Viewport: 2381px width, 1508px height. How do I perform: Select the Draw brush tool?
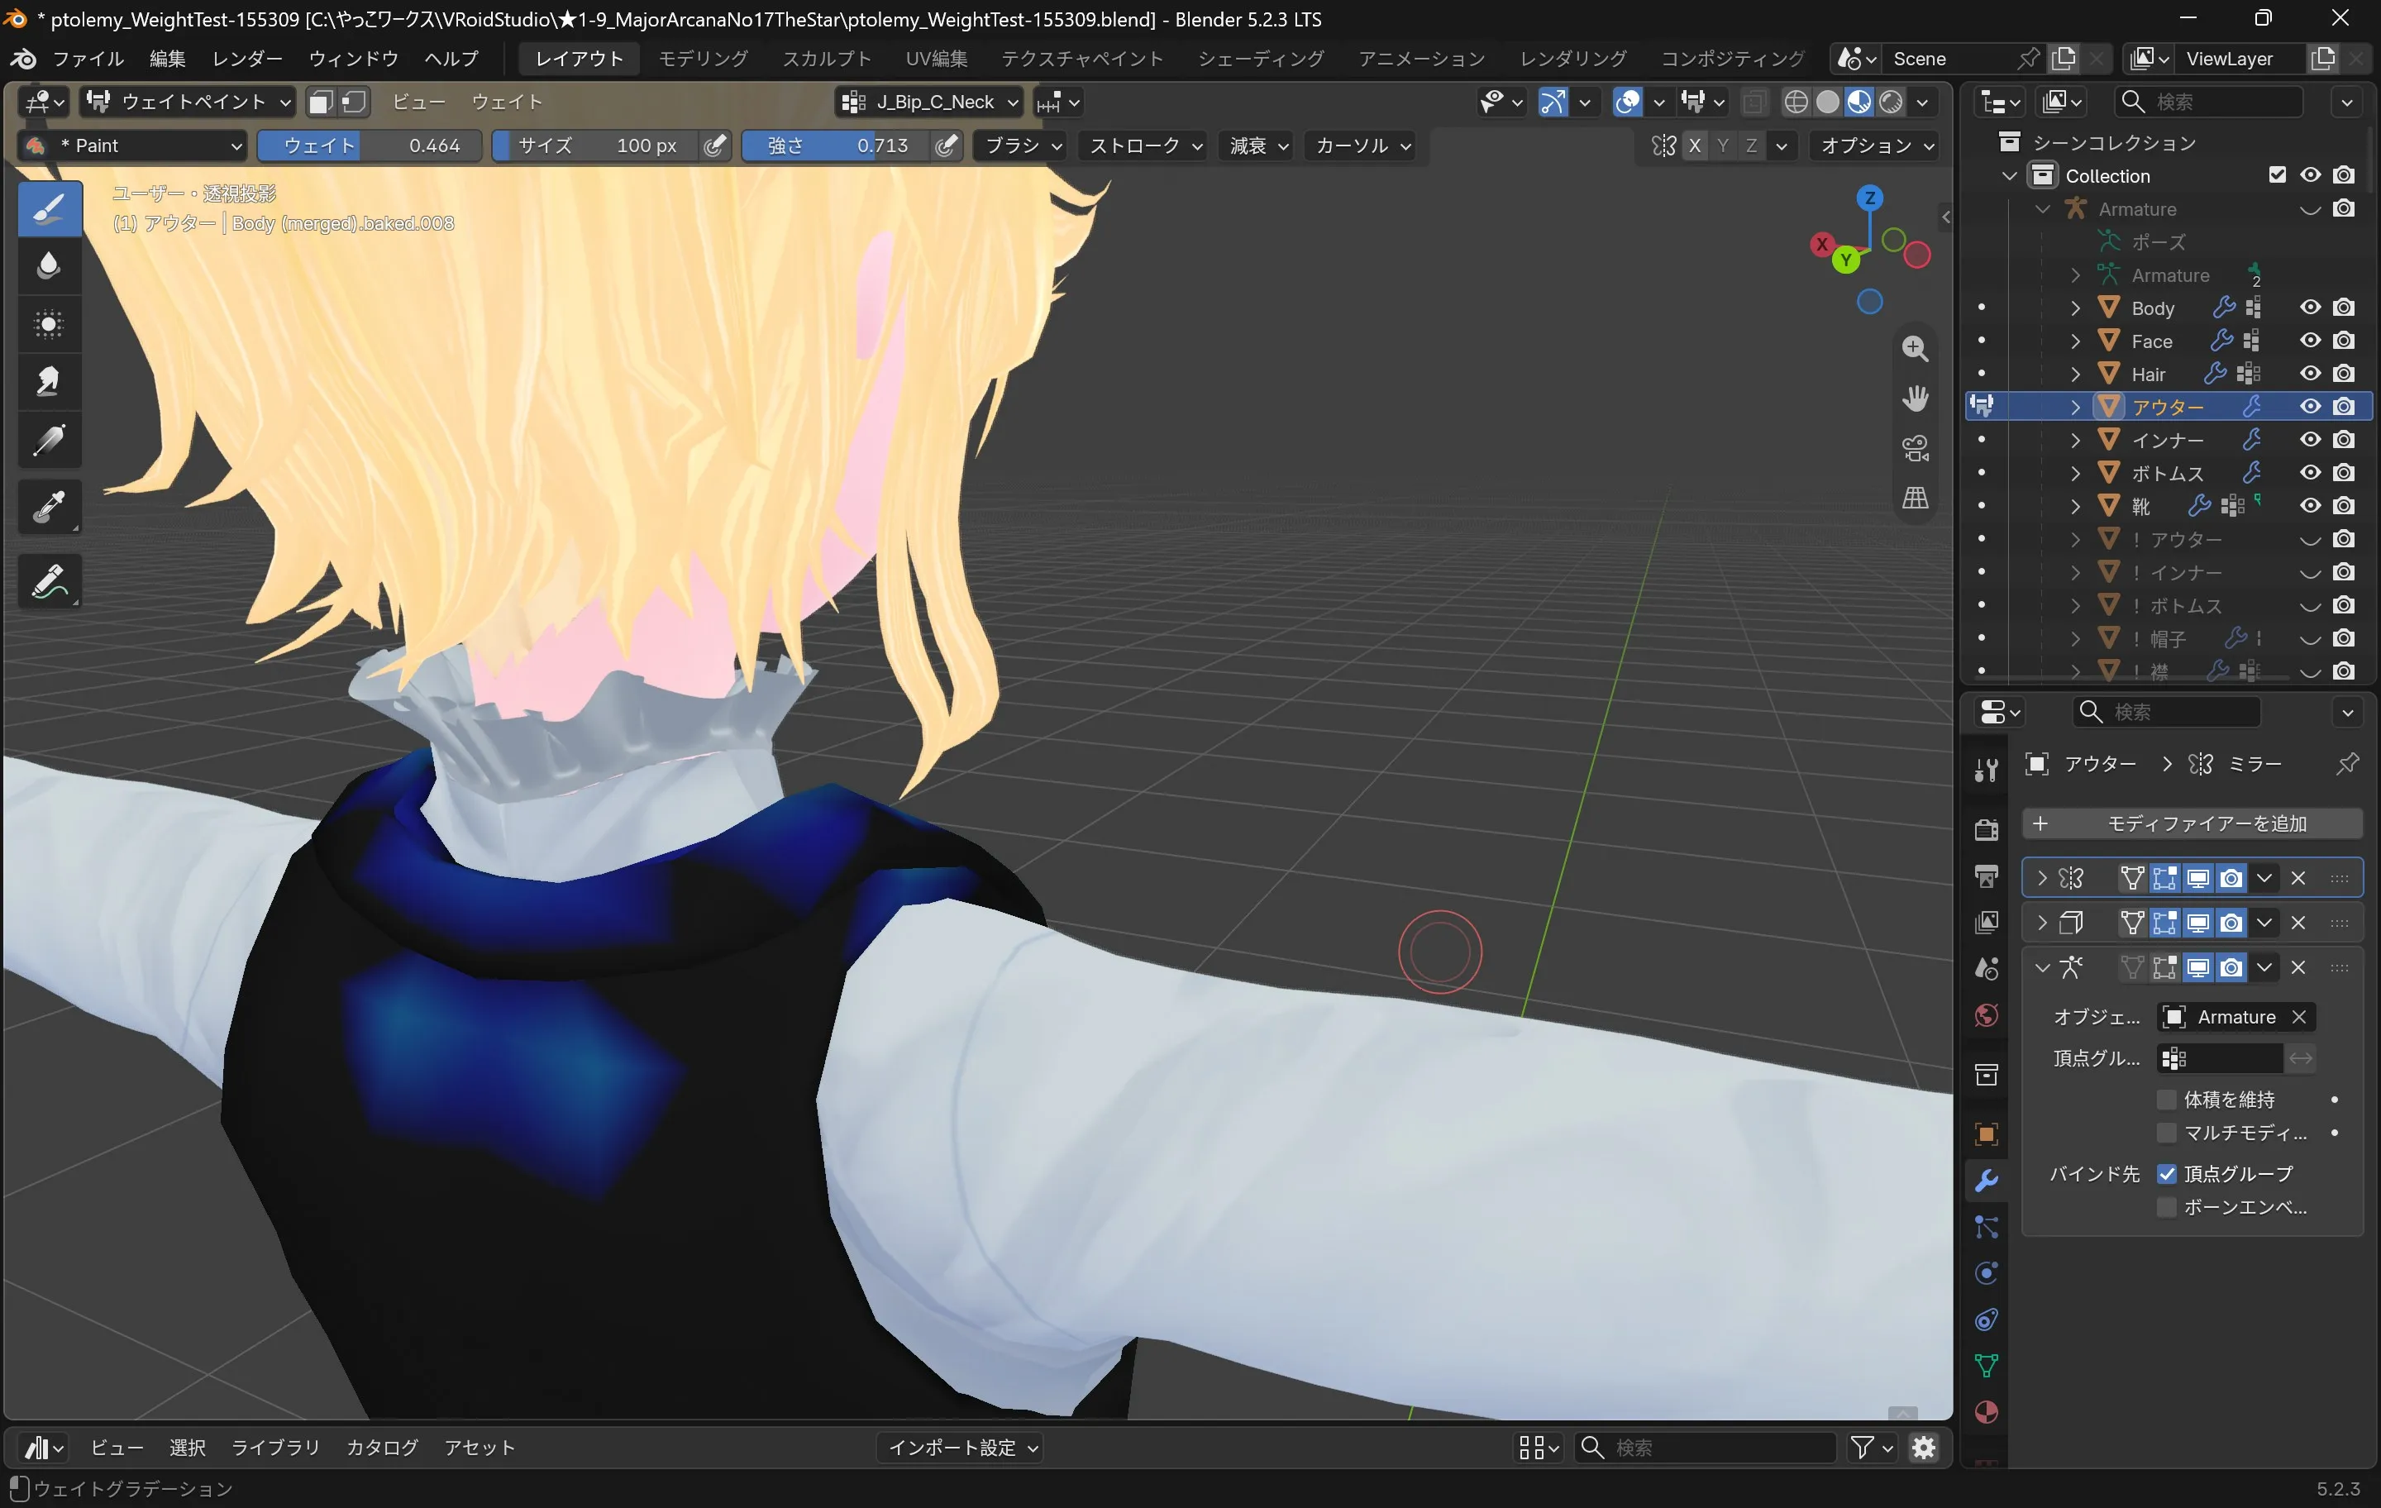50,208
